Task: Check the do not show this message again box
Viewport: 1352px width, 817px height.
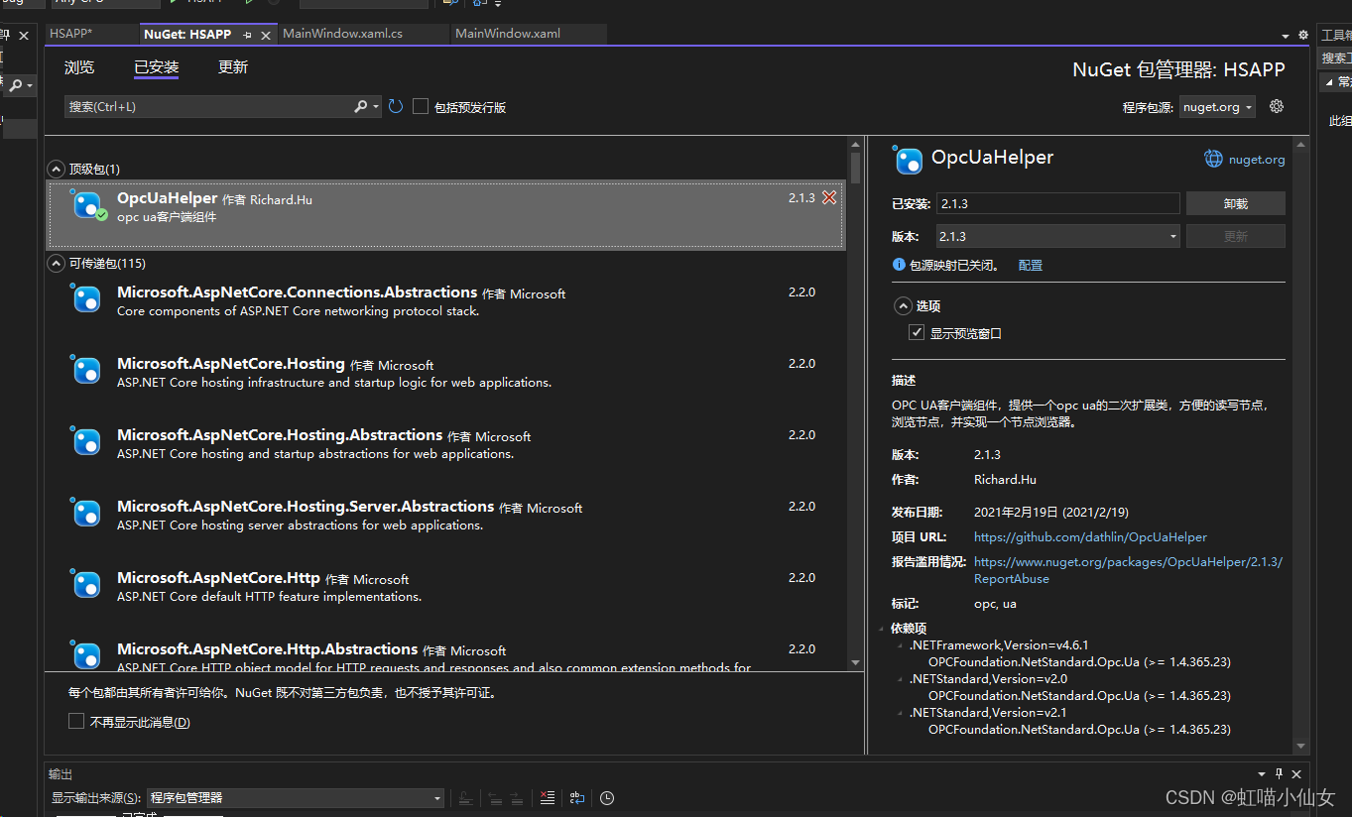Action: 76,721
